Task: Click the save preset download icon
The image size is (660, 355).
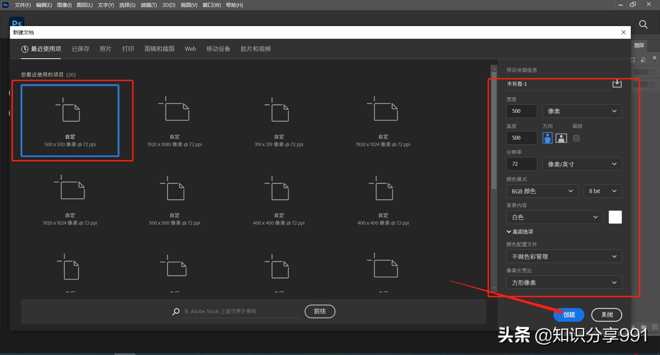Action: pos(617,83)
